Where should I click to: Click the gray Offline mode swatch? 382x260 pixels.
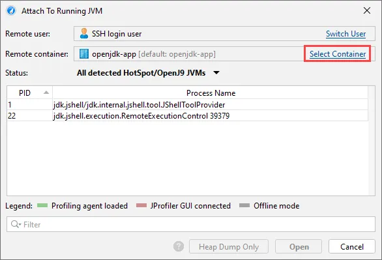click(x=244, y=205)
